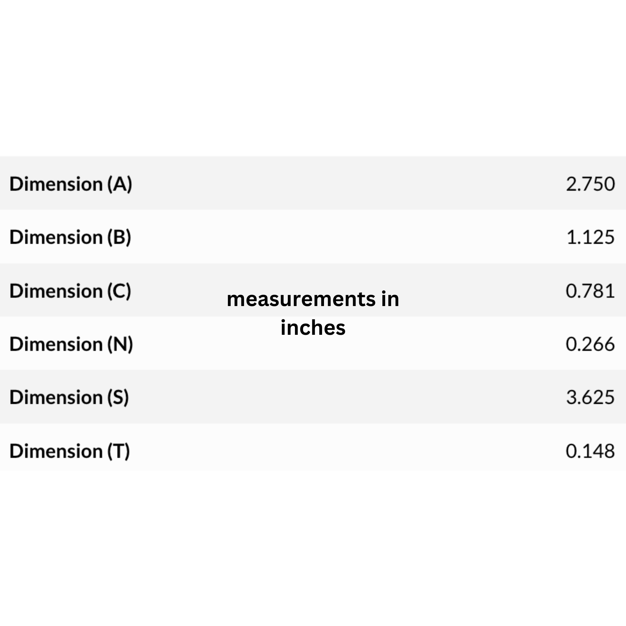Click the letter N in parentheses
The width and height of the screenshot is (626, 626).
[x=120, y=344]
